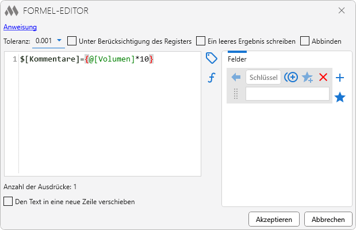Click the blue plus icon to add a field
The image size is (356, 230).
tap(340, 78)
